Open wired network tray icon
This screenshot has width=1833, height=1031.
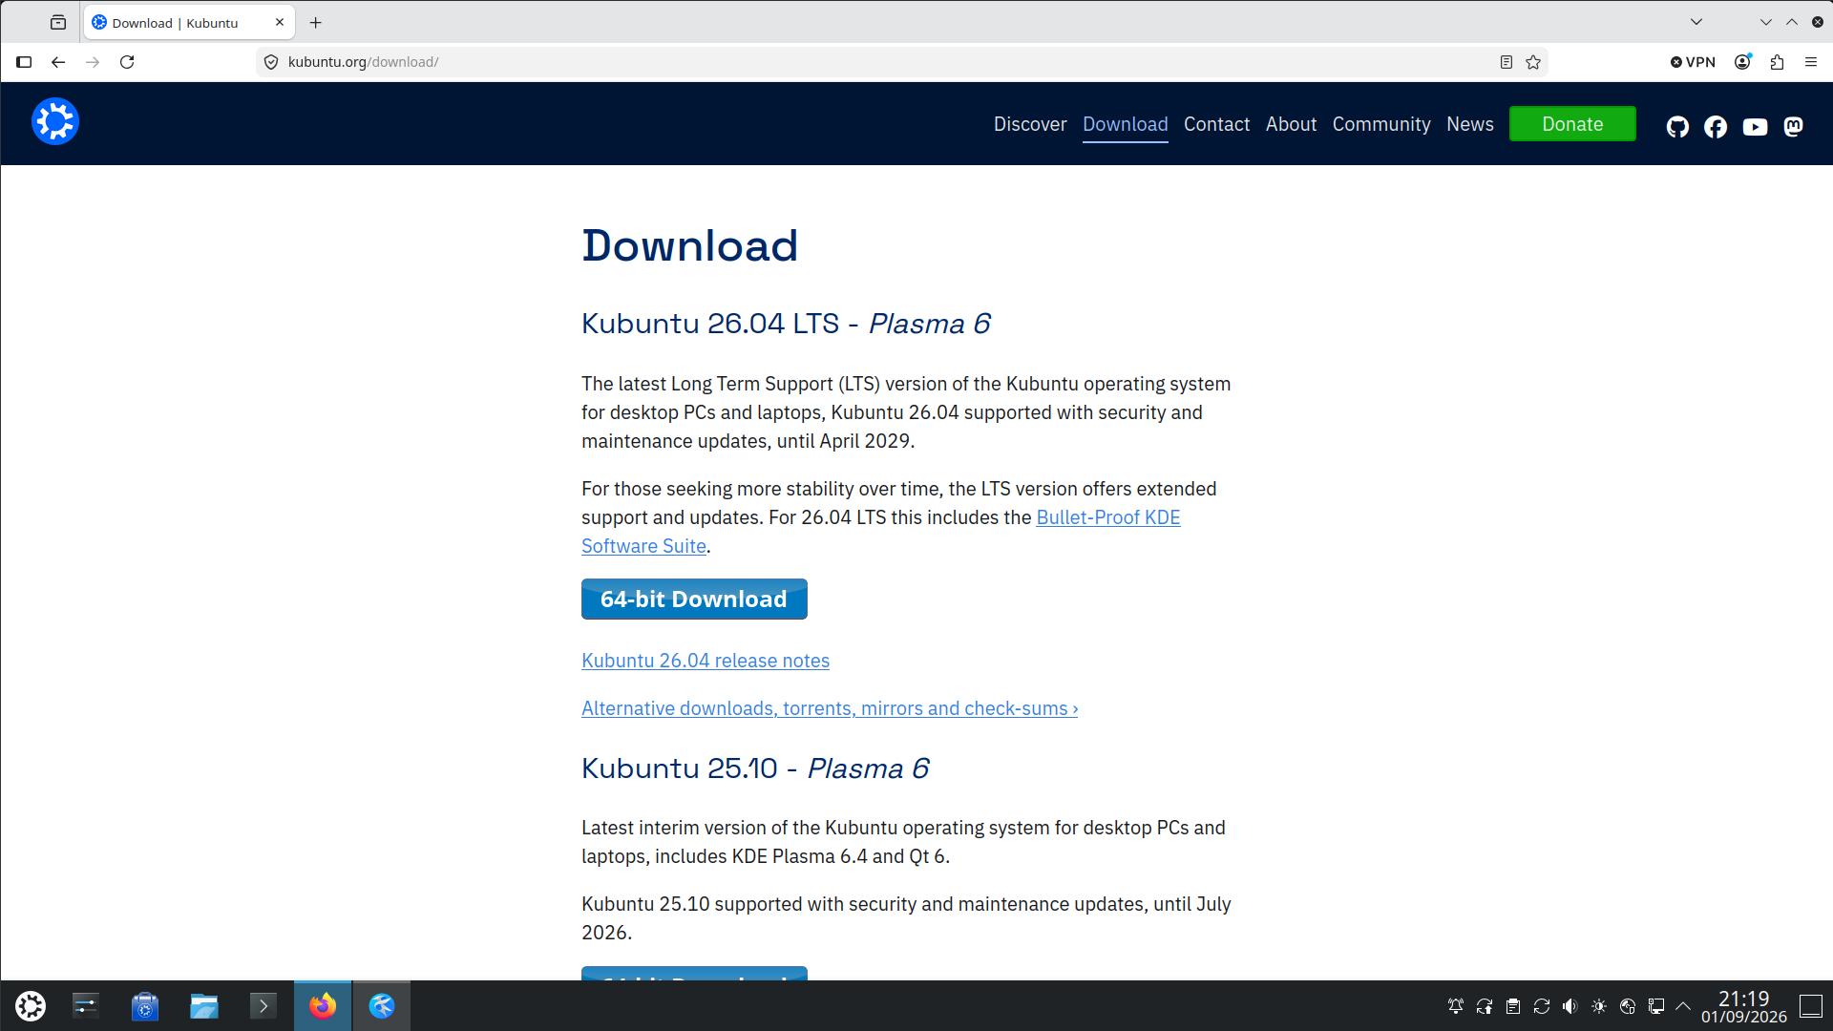pyautogui.click(x=1656, y=1006)
